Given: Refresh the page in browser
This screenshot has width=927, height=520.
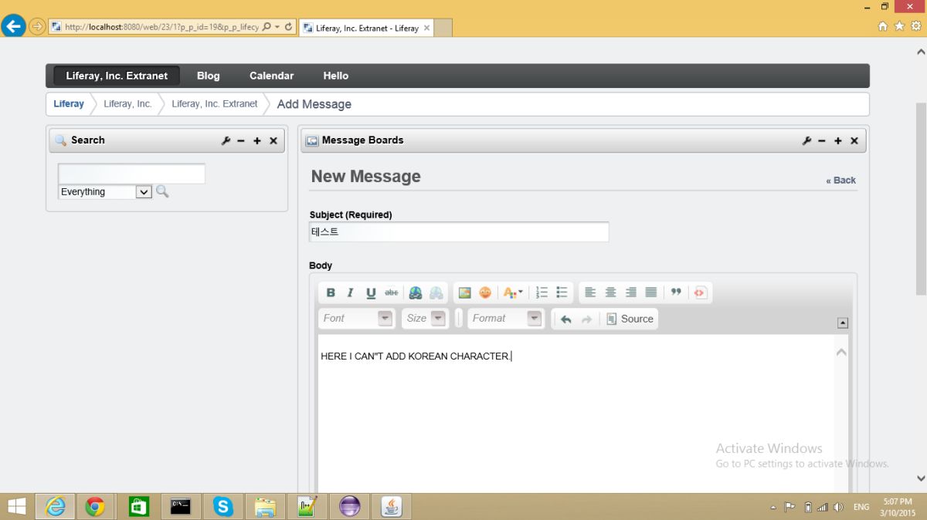Looking at the screenshot, I should point(289,26).
